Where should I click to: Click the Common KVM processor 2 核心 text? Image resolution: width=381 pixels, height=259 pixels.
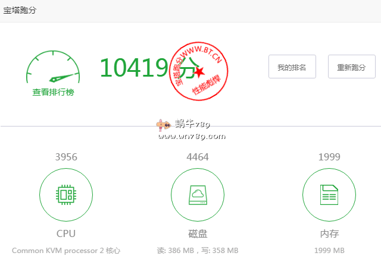[66, 251]
